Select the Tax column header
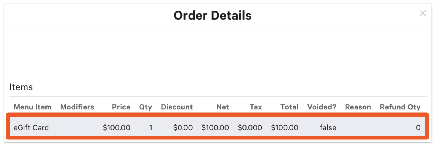 [256, 107]
